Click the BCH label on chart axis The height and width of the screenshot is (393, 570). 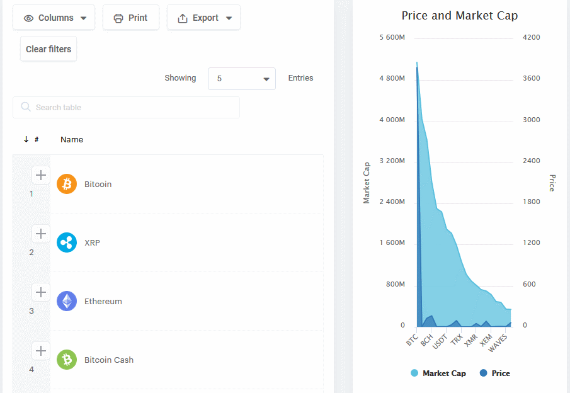427,340
